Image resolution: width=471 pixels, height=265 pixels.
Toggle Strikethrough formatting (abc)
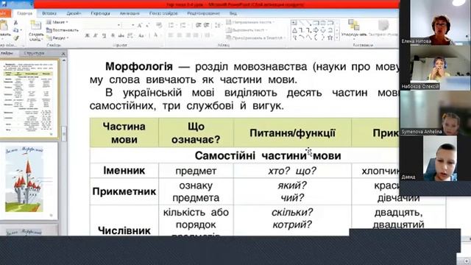point(121,35)
